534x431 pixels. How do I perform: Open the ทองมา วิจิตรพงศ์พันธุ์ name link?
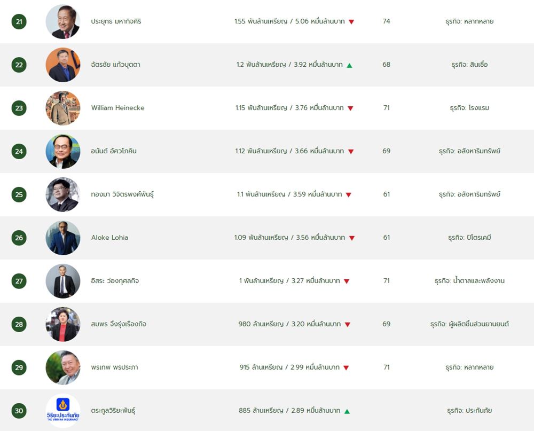point(122,194)
